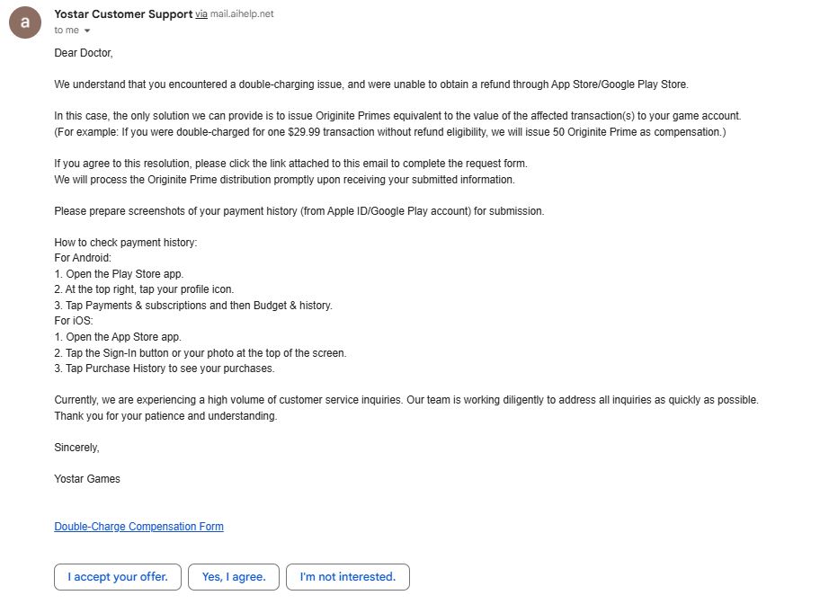Click the "Open the Play Store app." step

(118, 274)
